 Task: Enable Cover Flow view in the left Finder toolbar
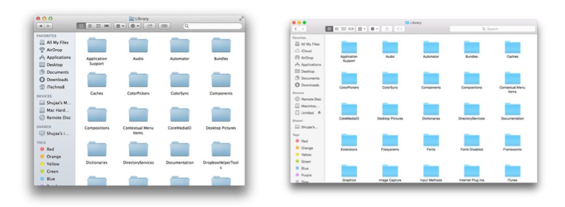(x=107, y=26)
